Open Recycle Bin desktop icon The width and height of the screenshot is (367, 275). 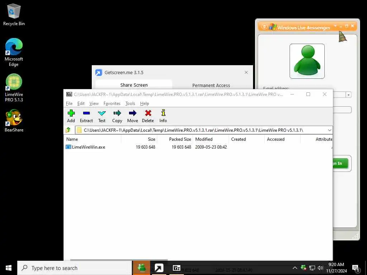point(14,14)
